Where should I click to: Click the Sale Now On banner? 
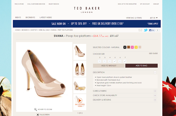tap(87, 24)
